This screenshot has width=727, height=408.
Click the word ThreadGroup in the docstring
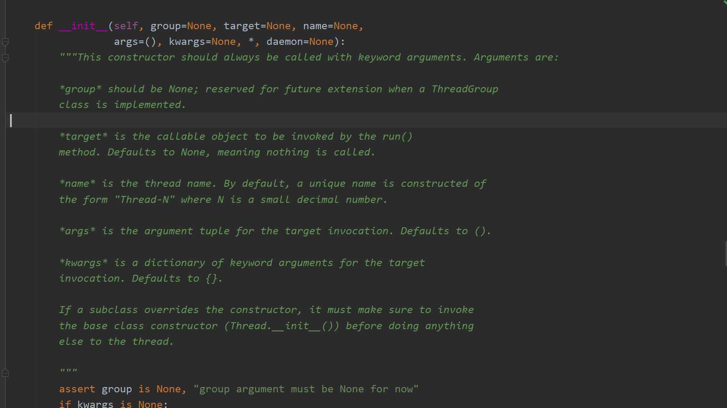point(464,89)
